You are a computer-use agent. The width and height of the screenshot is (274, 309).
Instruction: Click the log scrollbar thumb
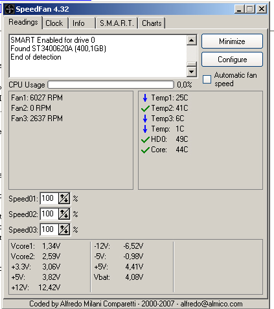pyautogui.click(x=192, y=64)
